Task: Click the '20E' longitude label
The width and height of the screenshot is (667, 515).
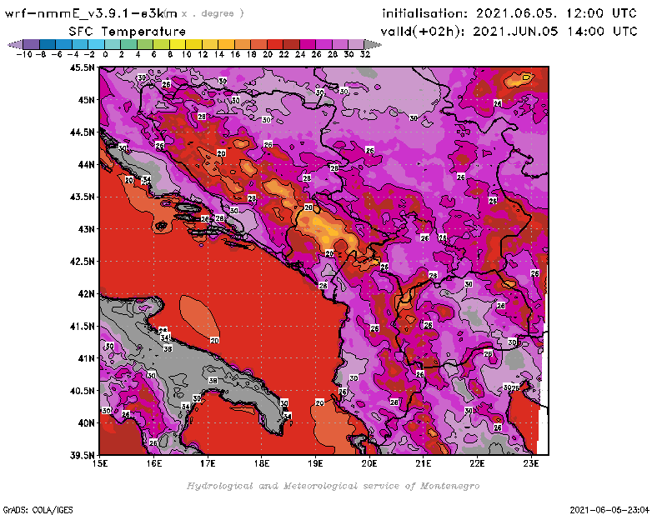Action: [x=369, y=463]
